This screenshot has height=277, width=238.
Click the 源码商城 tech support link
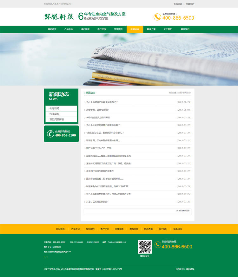point(190,269)
